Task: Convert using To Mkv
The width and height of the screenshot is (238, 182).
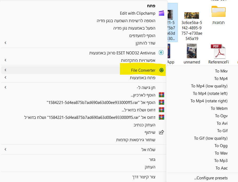Action: (221, 71)
